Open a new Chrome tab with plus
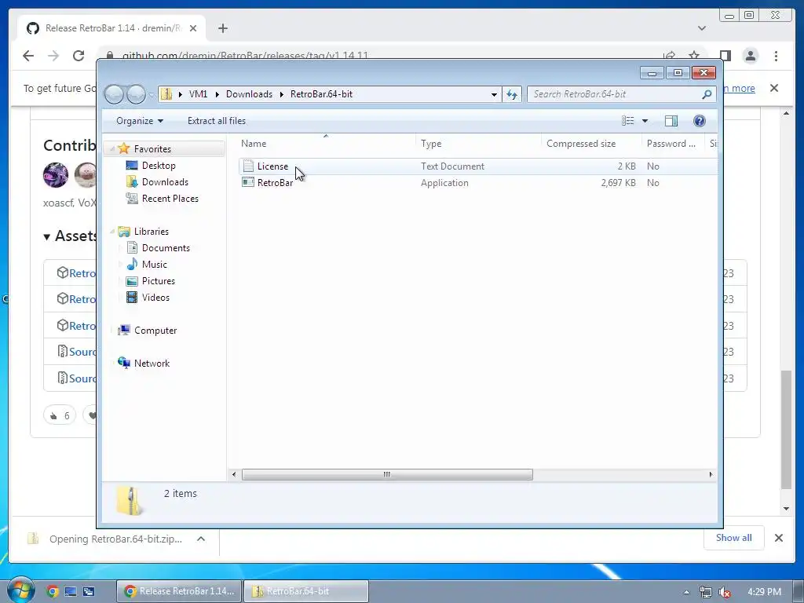 click(222, 28)
